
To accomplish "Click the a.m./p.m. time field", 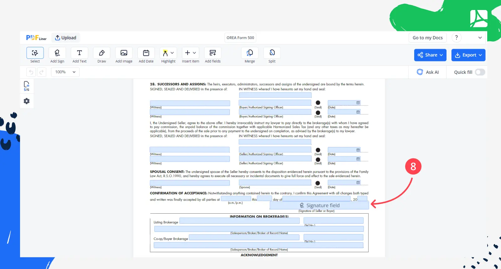I will 236,199.
